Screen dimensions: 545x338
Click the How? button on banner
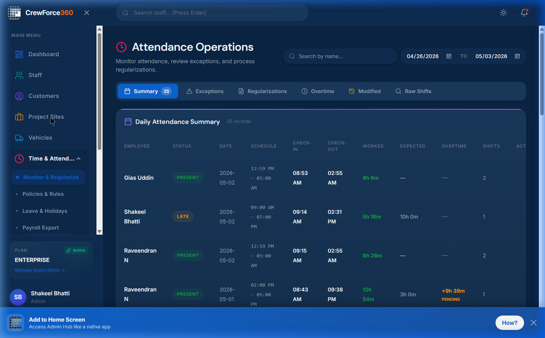510,323
